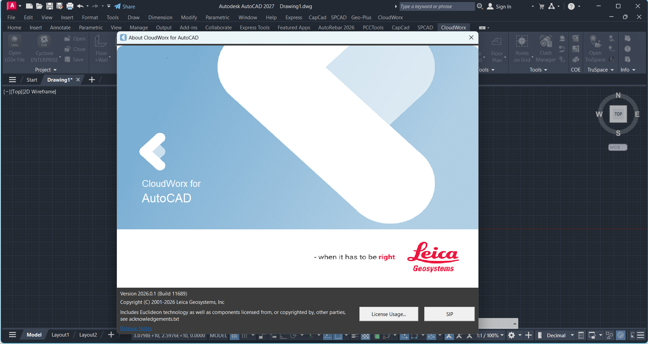Open the Release Notes link
Screen dimensions: 648x344
[x=136, y=328]
